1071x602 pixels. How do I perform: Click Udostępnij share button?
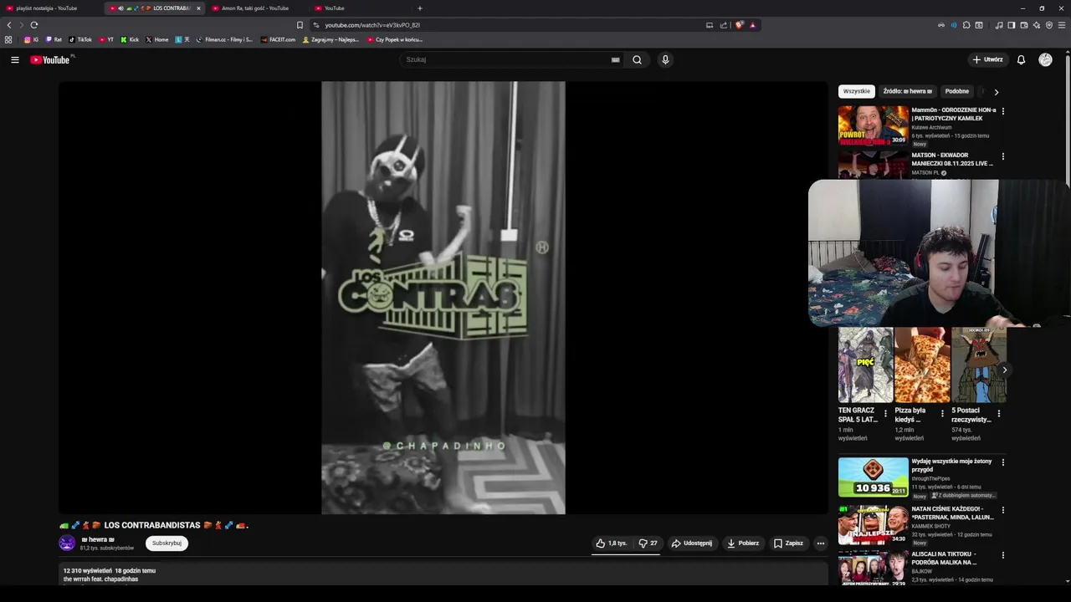tap(691, 543)
